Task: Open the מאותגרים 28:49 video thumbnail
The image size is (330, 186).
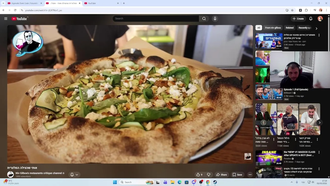Action: [x=269, y=41]
